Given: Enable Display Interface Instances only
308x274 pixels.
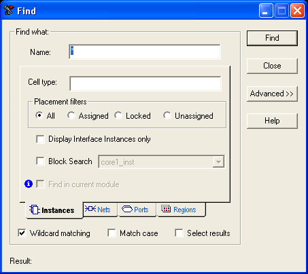Looking at the screenshot, I should 40,139.
